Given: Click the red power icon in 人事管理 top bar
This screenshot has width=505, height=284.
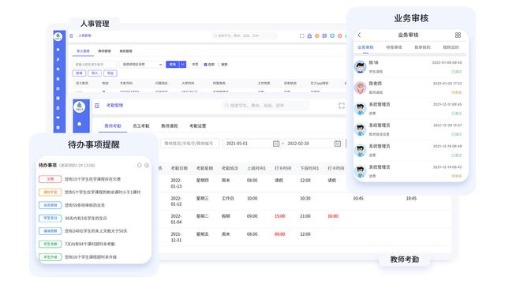Looking at the screenshot, I should pyautogui.click(x=340, y=35).
